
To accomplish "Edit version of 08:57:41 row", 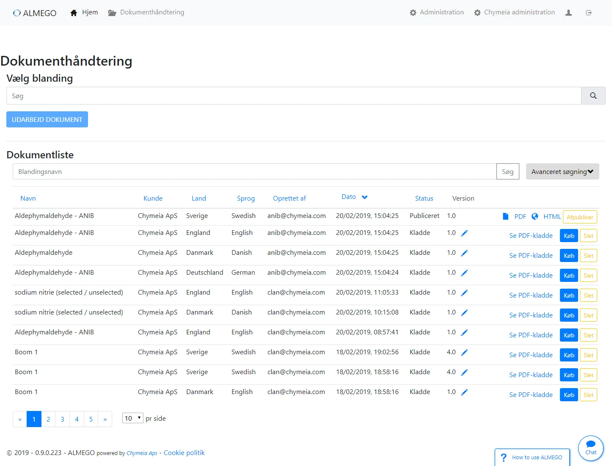I will point(464,332).
